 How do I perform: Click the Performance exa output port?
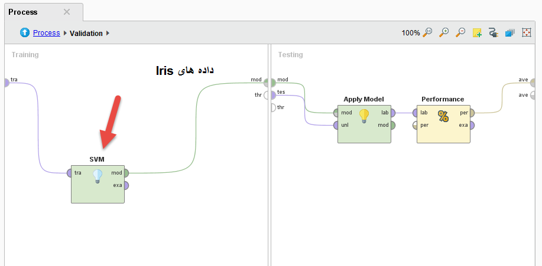472,125
